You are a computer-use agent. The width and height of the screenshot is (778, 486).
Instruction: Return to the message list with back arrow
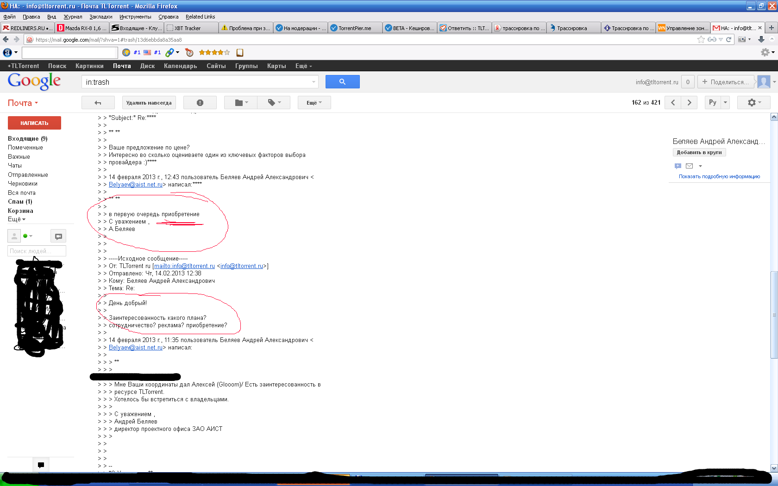(x=98, y=103)
